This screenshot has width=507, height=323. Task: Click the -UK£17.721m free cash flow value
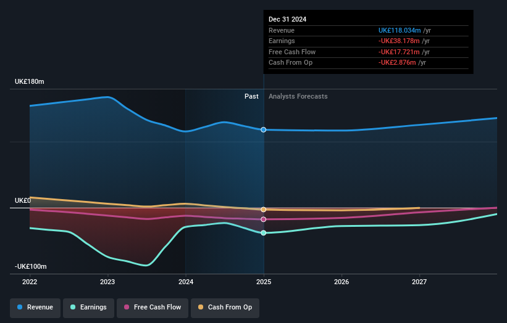(399, 52)
